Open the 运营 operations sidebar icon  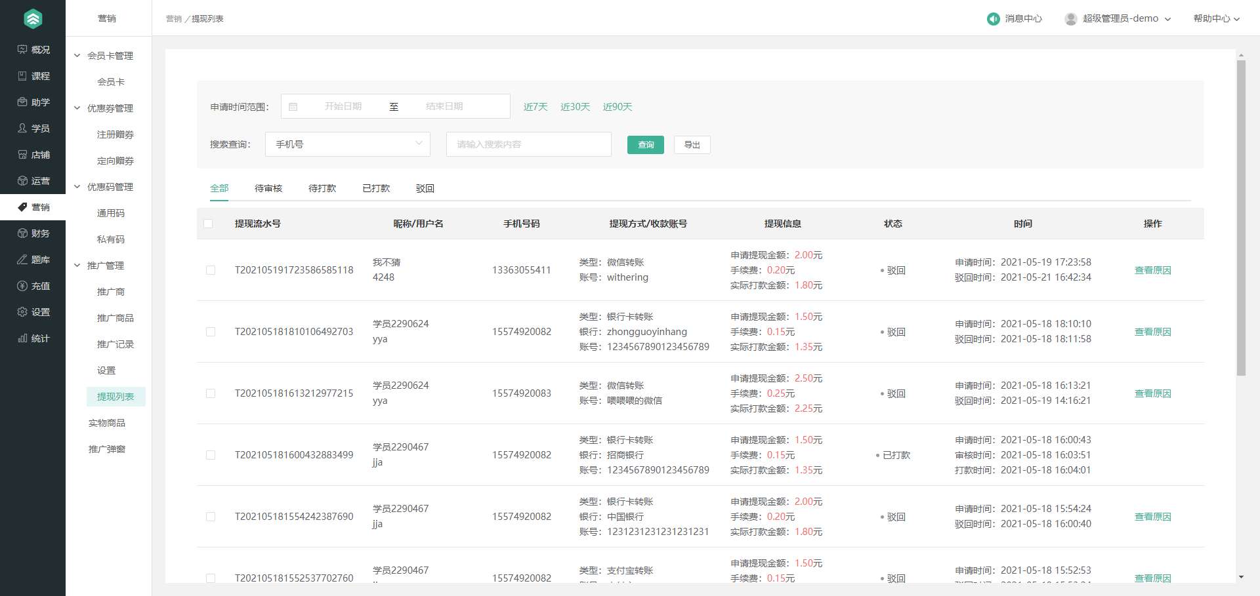click(22, 181)
